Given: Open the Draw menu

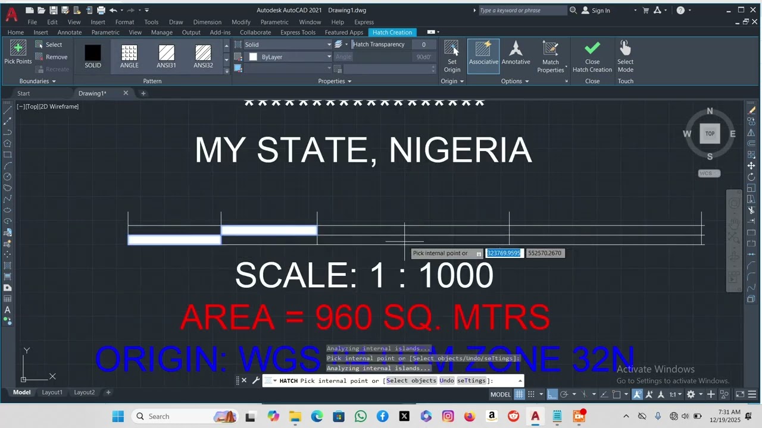Looking at the screenshot, I should [176, 22].
